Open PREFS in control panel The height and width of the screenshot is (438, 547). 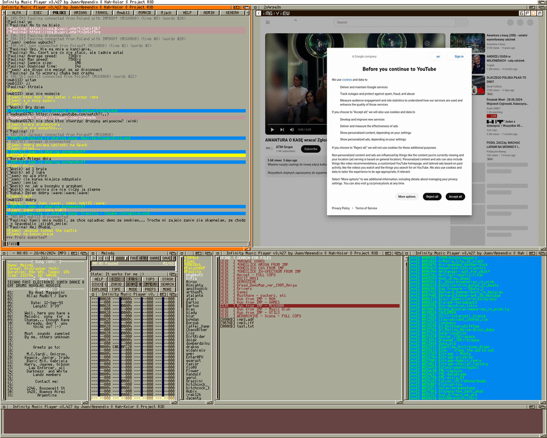(150, 290)
